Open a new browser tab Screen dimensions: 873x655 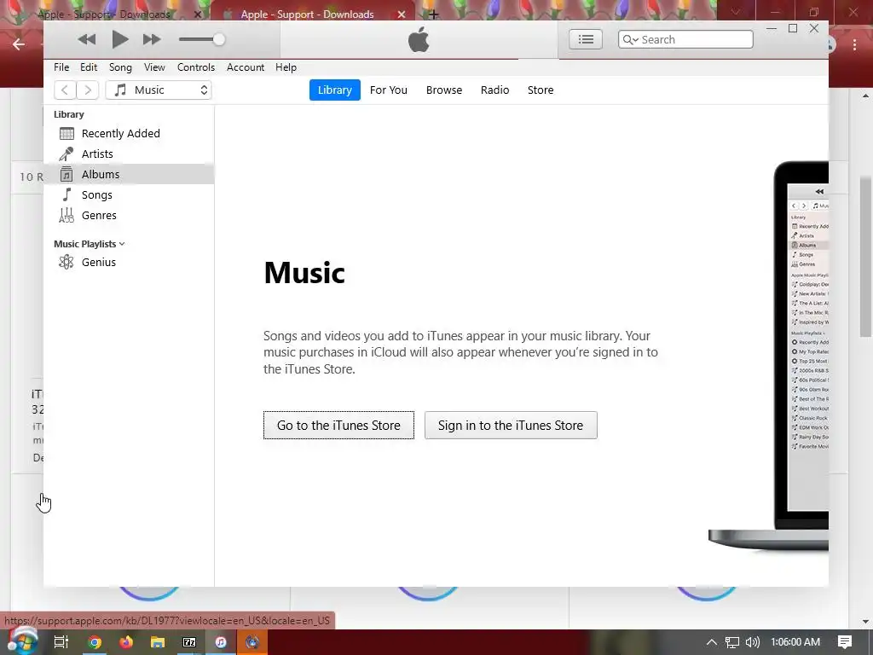click(x=434, y=15)
